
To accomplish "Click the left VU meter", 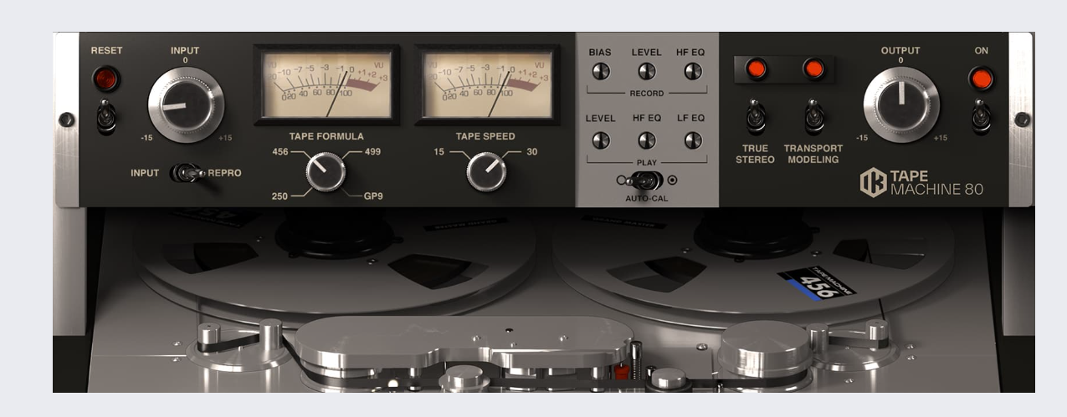I will point(326,85).
